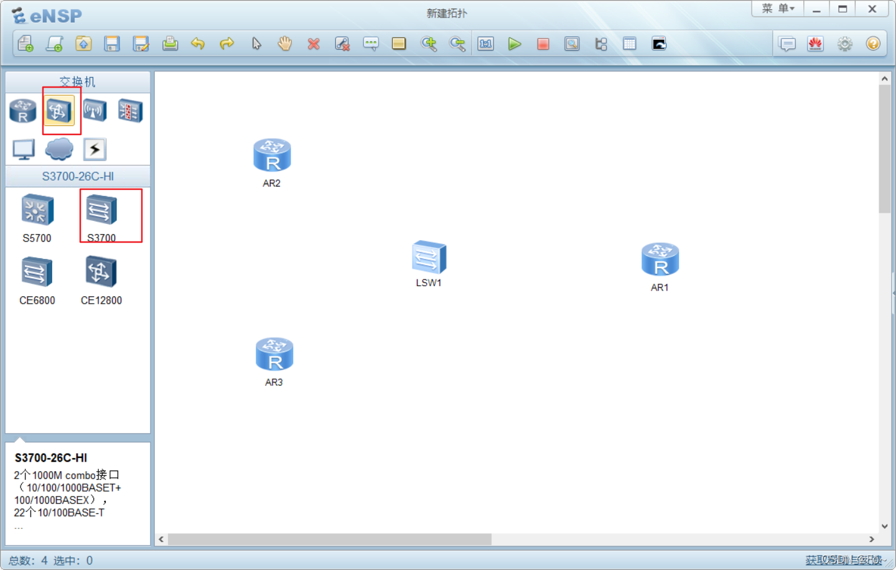Click the new test topology icon
Image resolution: width=896 pixels, height=570 pixels.
(x=54, y=44)
